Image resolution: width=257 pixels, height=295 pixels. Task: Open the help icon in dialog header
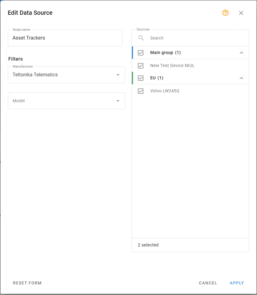(225, 13)
